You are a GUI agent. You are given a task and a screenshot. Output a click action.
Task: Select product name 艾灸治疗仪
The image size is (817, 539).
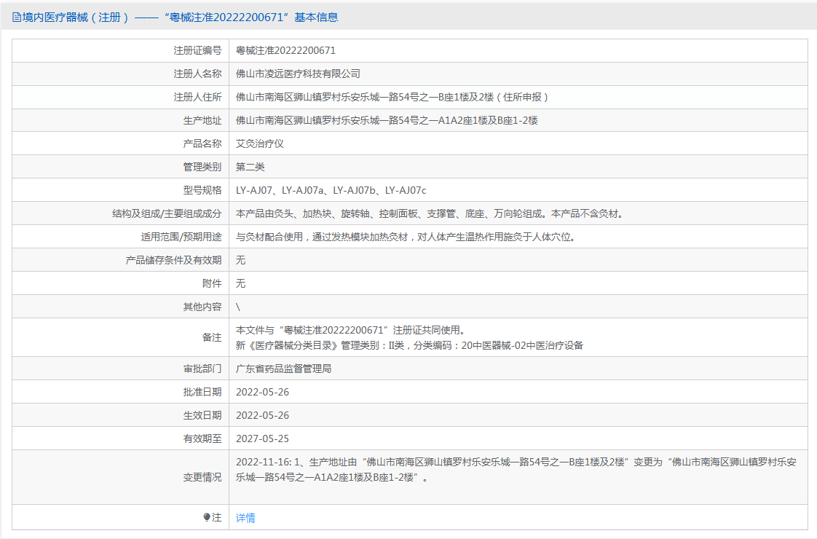[259, 144]
